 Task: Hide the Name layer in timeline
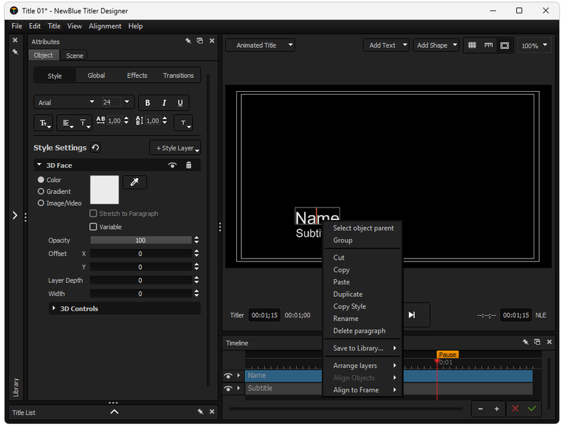(228, 376)
